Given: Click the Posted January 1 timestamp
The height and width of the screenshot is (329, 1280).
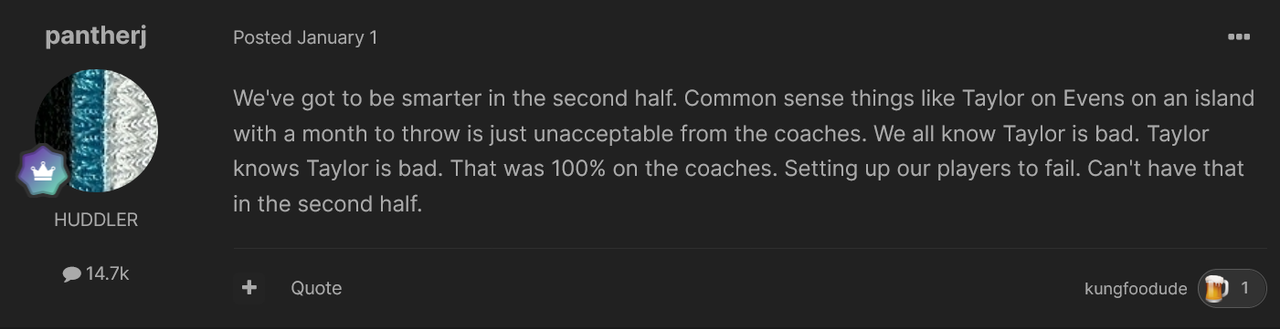Looking at the screenshot, I should click(305, 37).
